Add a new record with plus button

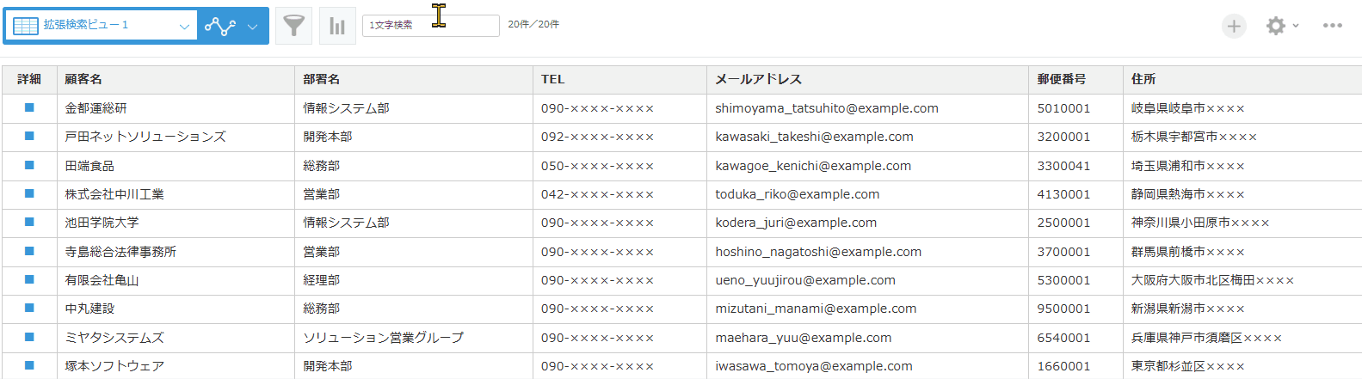point(1234,26)
